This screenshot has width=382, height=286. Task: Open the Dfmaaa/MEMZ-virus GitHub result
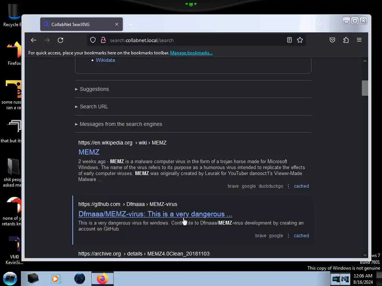155,214
